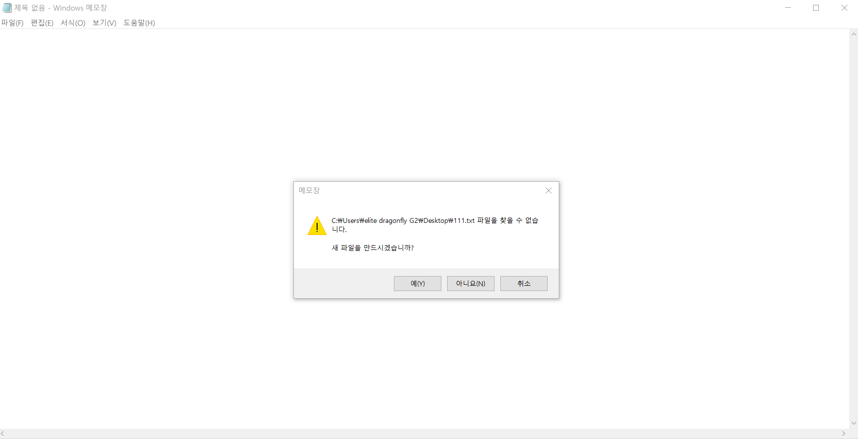Click the vertical scrollbar down arrow

[x=854, y=423]
